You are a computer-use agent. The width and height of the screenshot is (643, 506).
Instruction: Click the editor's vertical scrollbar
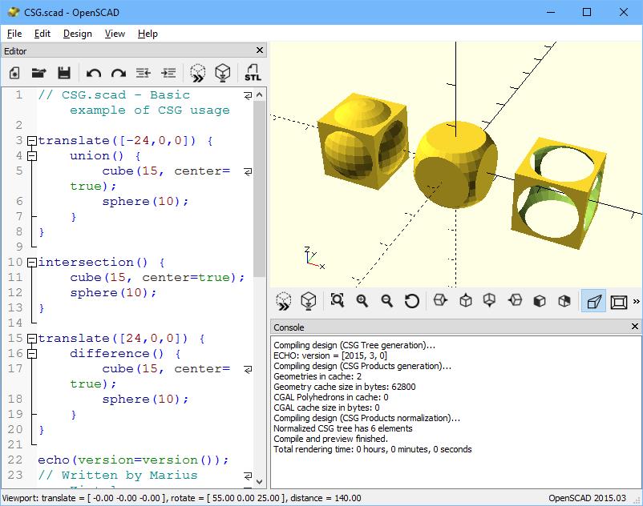[260, 184]
